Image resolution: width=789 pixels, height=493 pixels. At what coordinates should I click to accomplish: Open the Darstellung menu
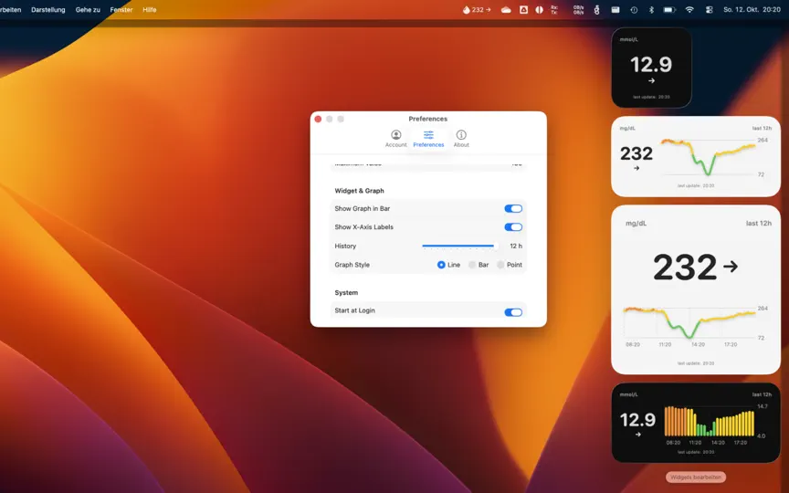(47, 9)
